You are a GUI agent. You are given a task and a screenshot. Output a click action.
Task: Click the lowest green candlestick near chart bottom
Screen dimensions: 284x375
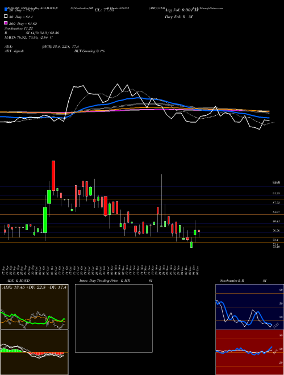(191, 245)
